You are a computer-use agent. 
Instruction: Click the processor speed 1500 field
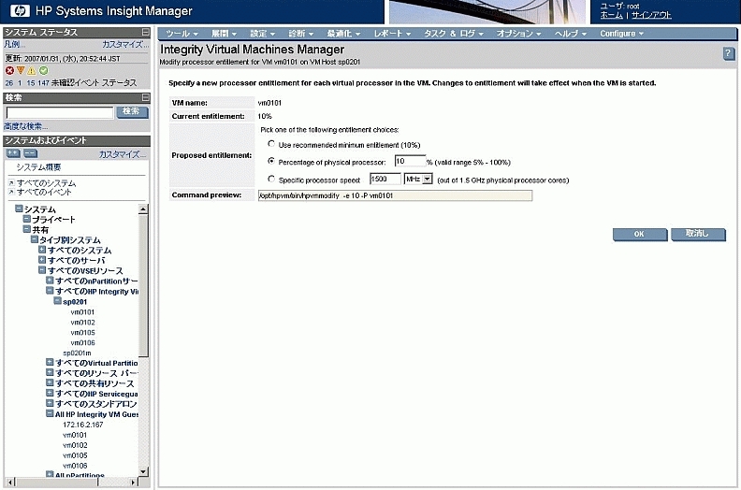tap(385, 180)
